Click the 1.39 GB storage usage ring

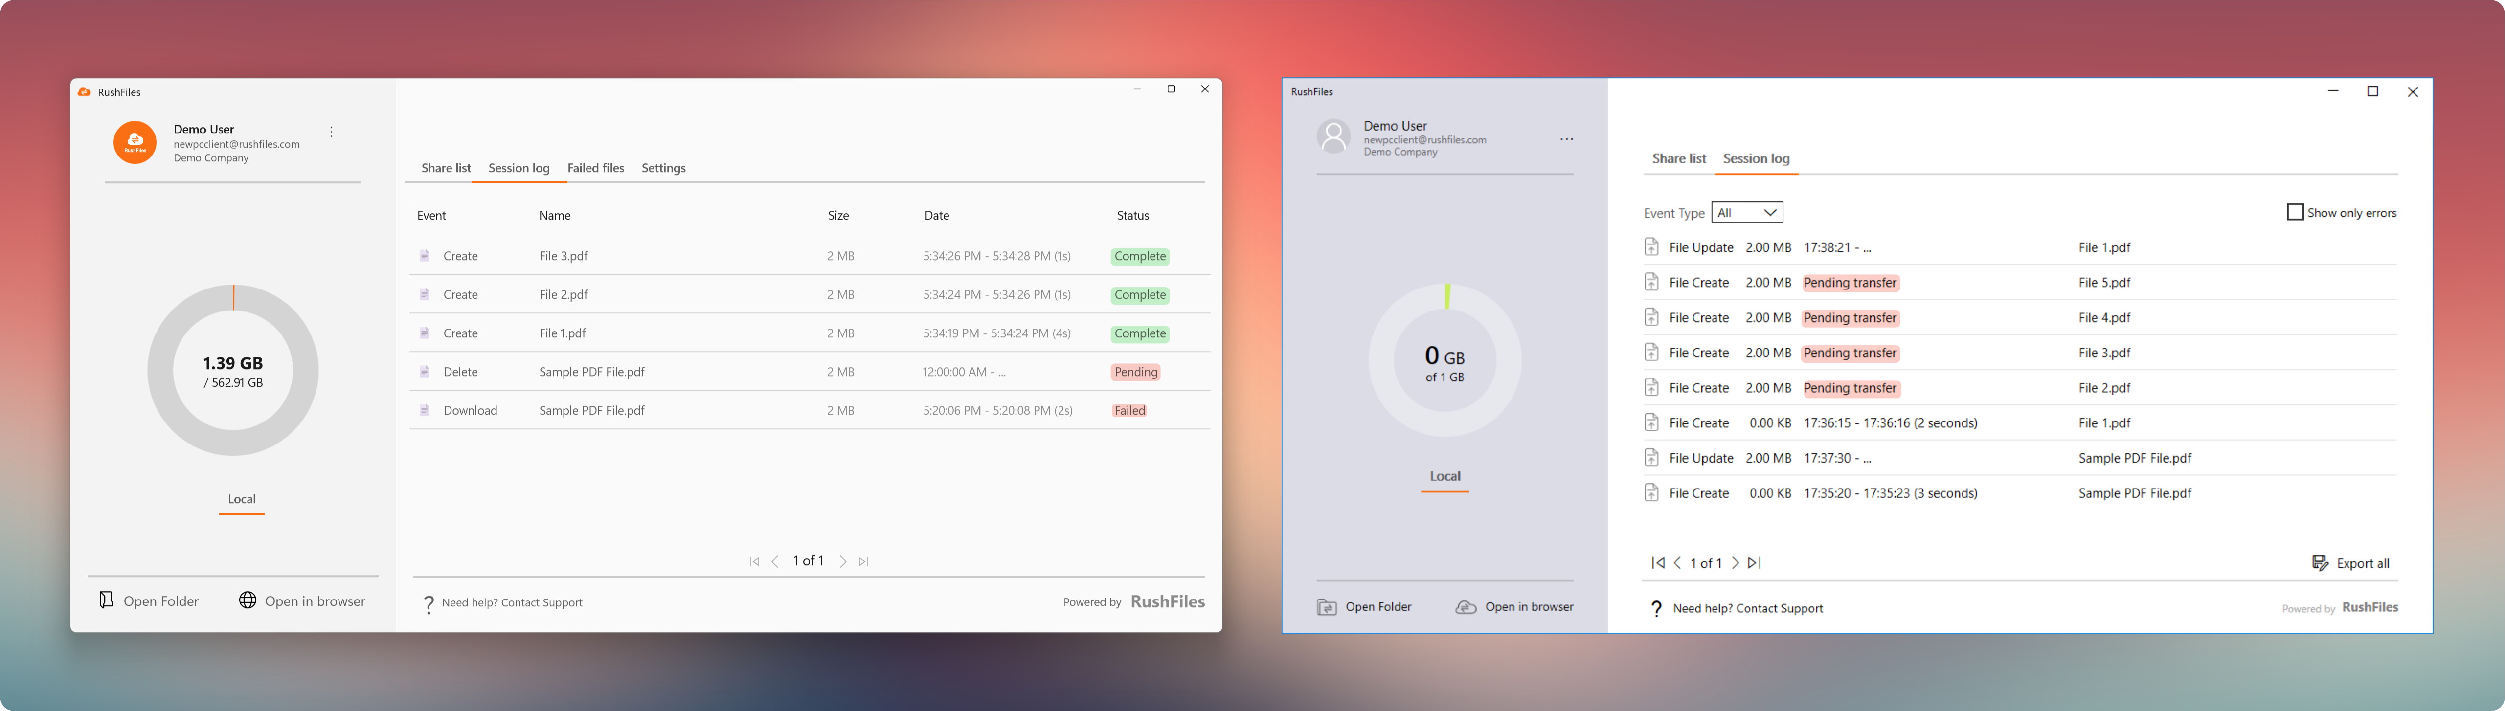click(x=232, y=370)
